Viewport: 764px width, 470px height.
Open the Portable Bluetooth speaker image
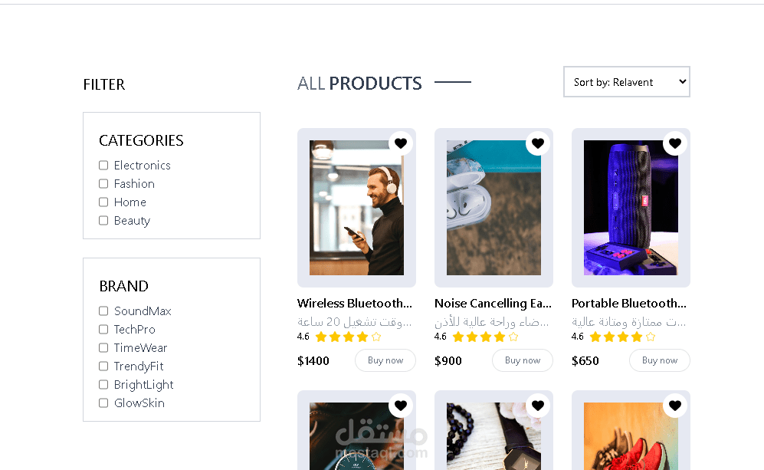(x=631, y=208)
